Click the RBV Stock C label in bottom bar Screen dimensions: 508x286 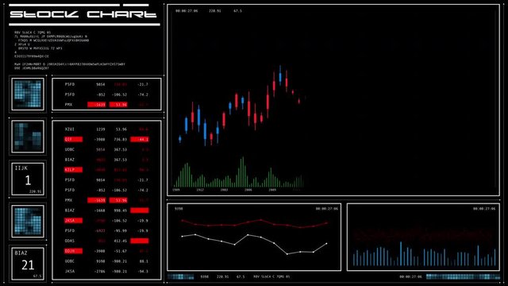pyautogui.click(x=271, y=276)
